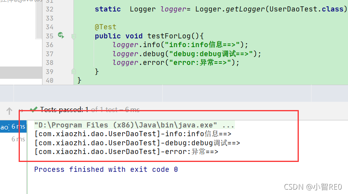Click the java.exe command line in the console
Screen dimensions: 348x194
135,125
